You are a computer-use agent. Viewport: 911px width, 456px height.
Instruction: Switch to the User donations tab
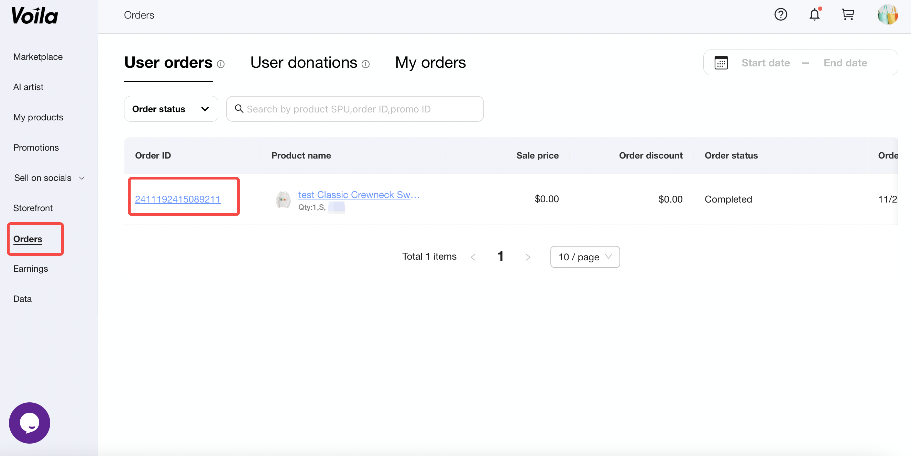(304, 63)
